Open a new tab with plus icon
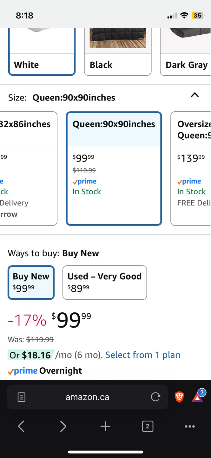The width and height of the screenshot is (211, 458). 105,427
